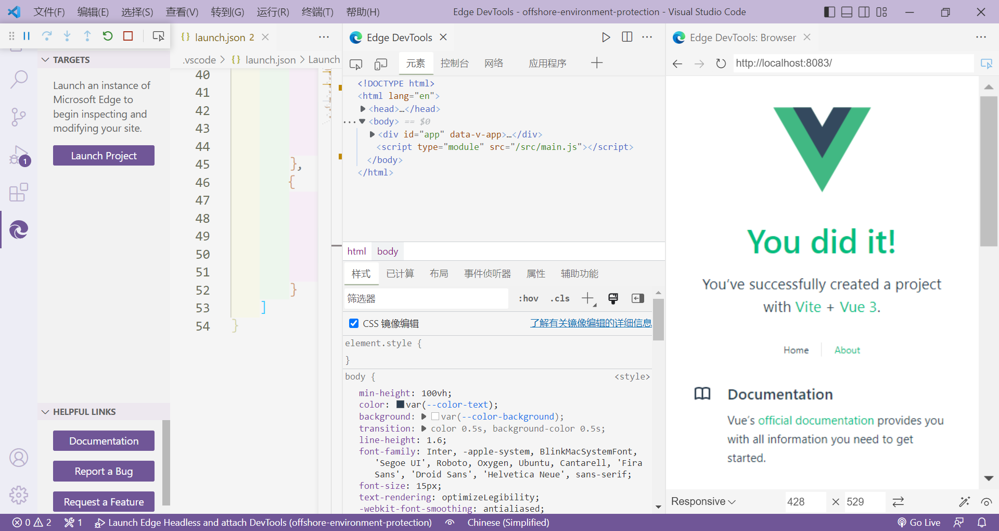Viewport: 999px width, 531px height.
Task: Follow the About link on Vue page
Action: [847, 350]
